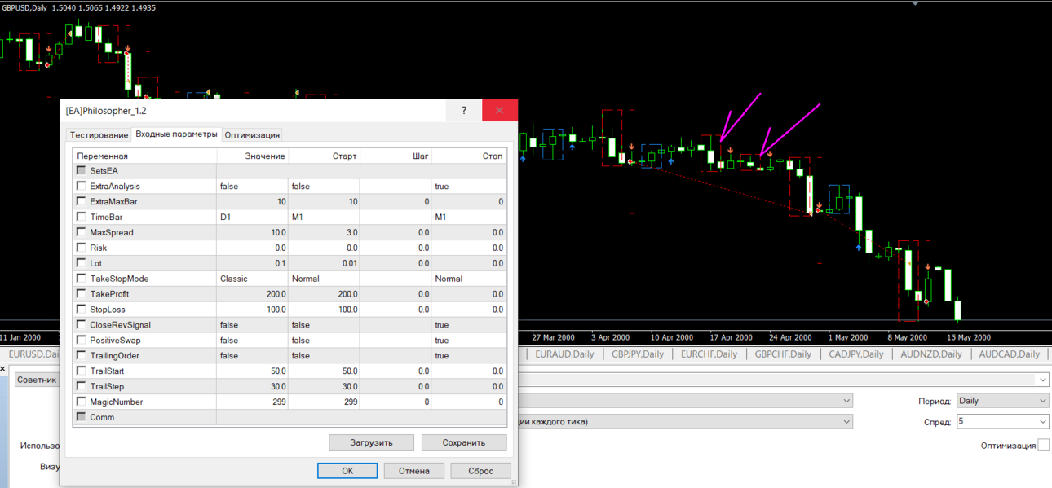Switch to EURUSD,Daily chart tab
The width and height of the screenshot is (1052, 488).
tap(32, 354)
